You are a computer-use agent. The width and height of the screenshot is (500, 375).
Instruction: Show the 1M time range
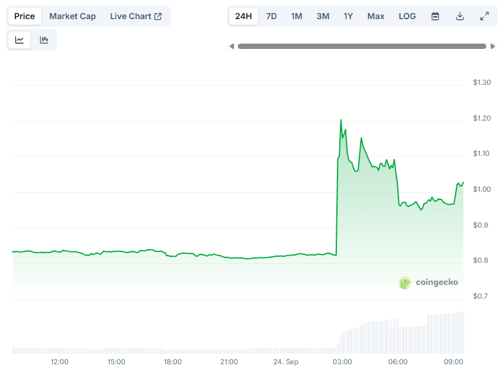click(296, 16)
